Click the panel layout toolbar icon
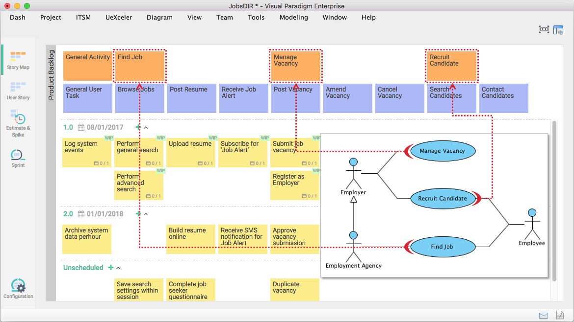This screenshot has width=574, height=322. coord(558,30)
